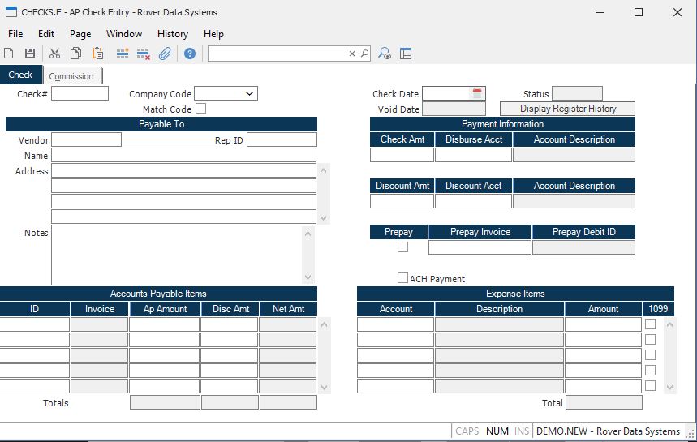697x442 pixels.
Task: Open Help with the question mark icon
Action: [190, 54]
